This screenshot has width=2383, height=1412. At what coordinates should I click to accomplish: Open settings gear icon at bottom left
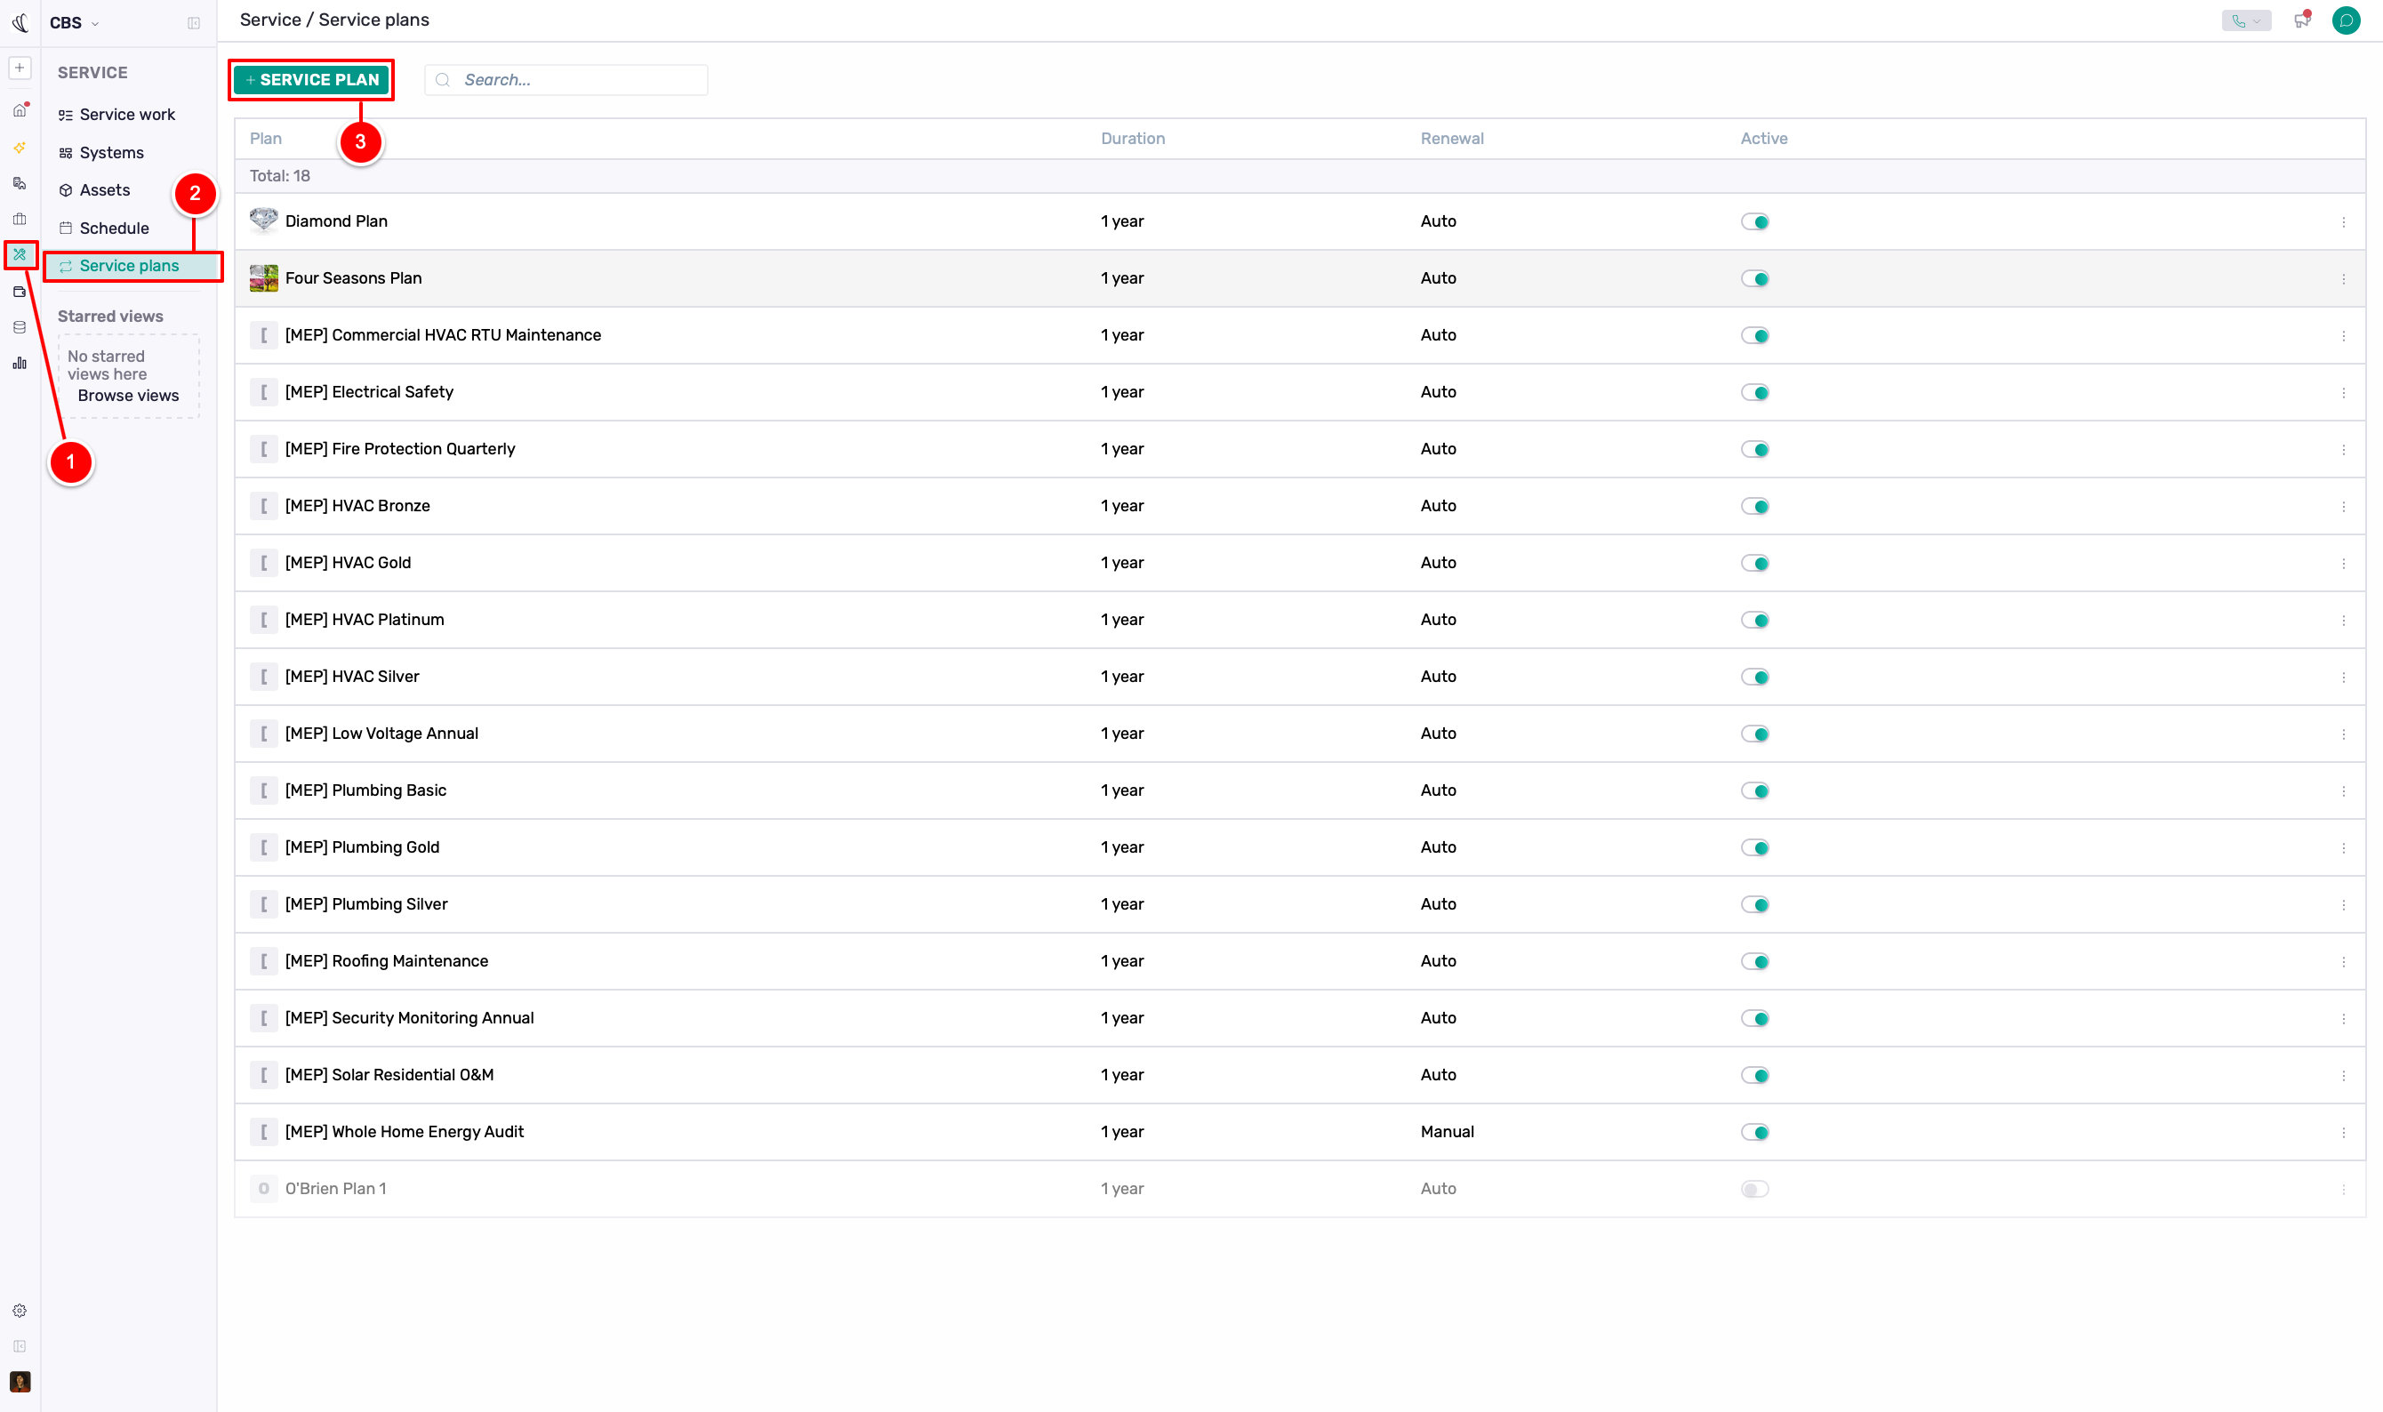coord(19,1311)
